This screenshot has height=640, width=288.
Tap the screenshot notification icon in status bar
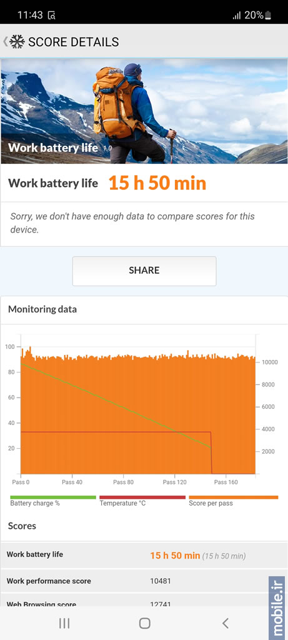click(51, 16)
